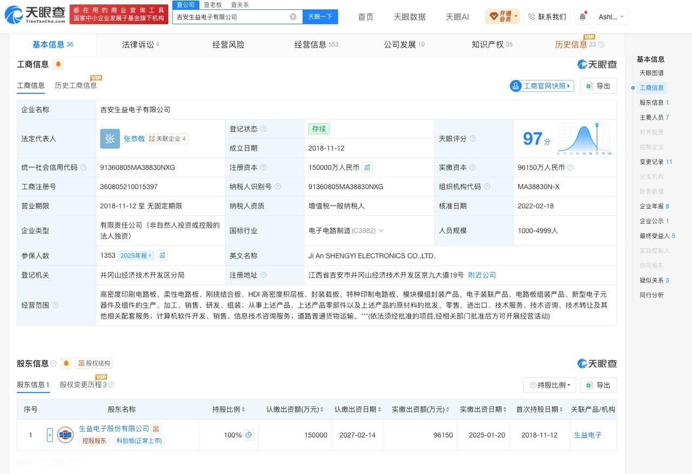
Task: Open 天眼数据 in top navigation
Action: coord(409,17)
